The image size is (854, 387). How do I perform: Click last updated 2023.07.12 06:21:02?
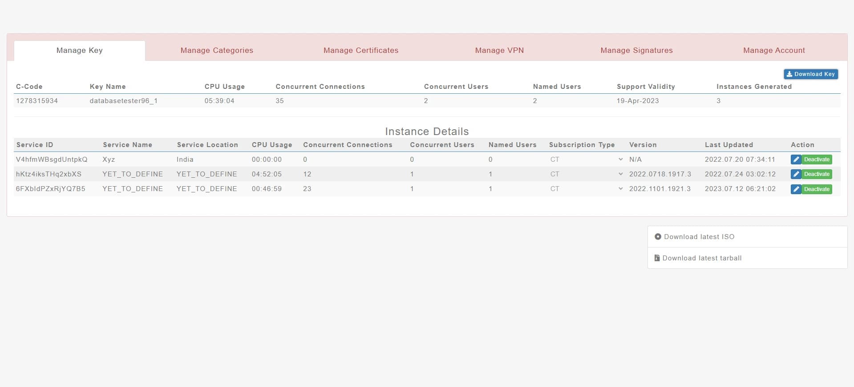(740, 189)
